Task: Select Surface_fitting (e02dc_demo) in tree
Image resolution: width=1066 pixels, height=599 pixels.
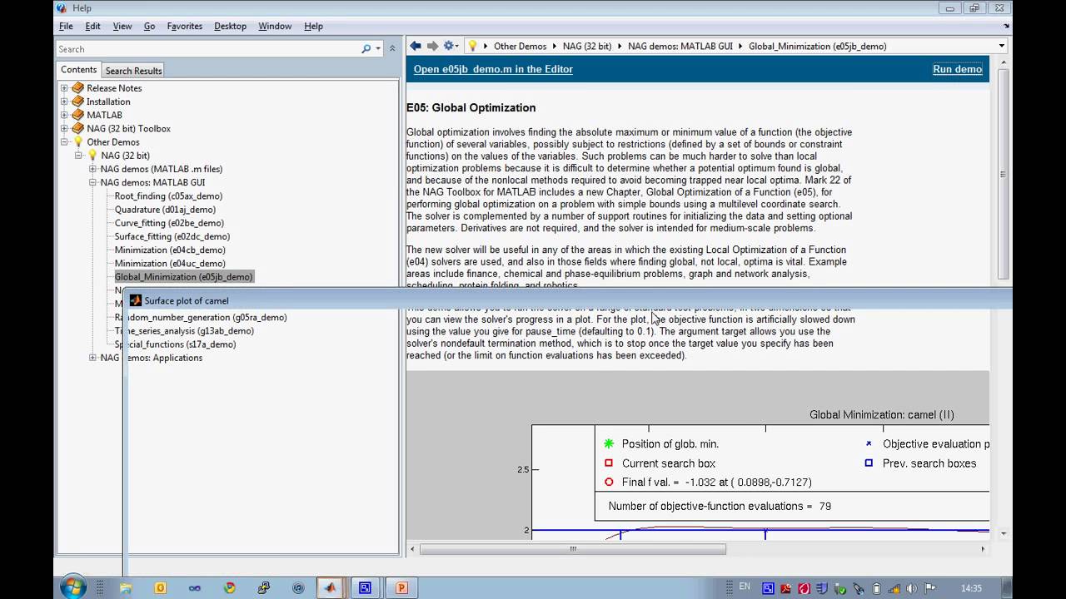Action: pos(172,236)
